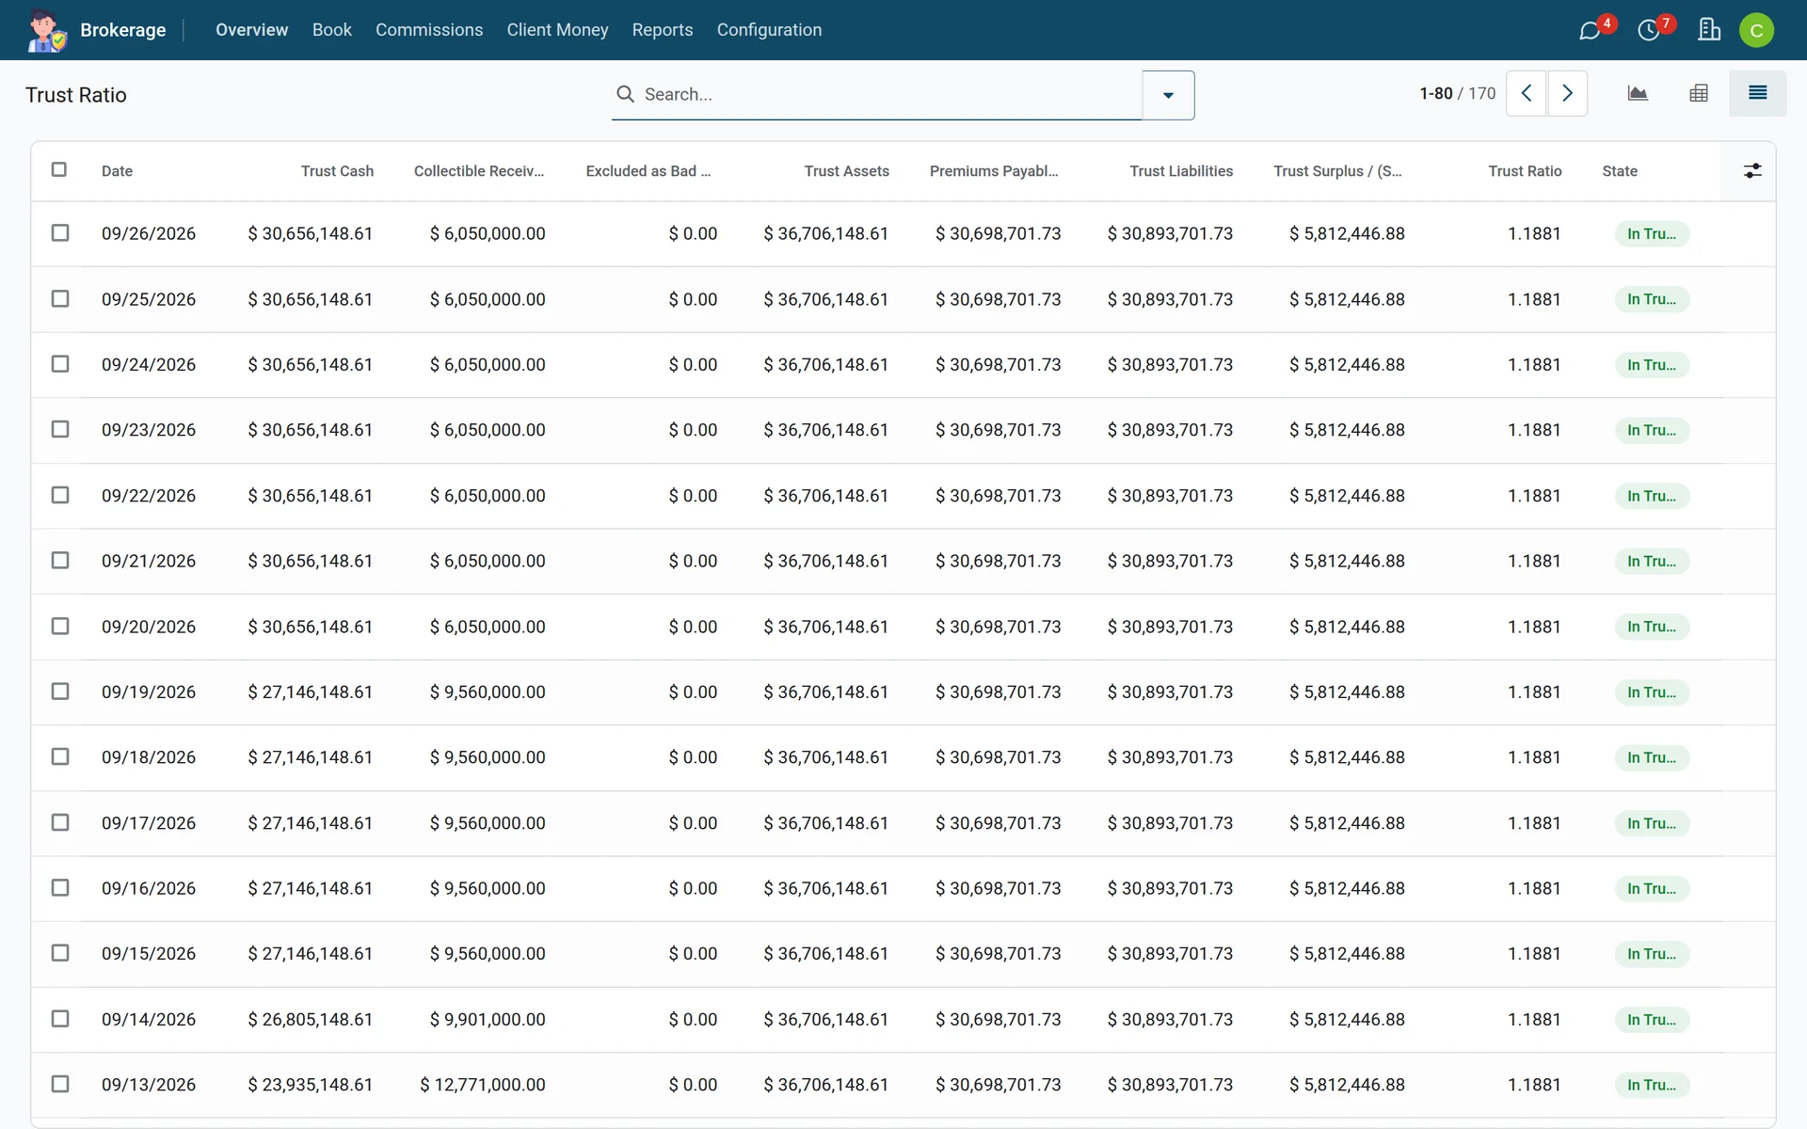Go to previous page of records
This screenshot has width=1807, height=1129.
[1527, 93]
